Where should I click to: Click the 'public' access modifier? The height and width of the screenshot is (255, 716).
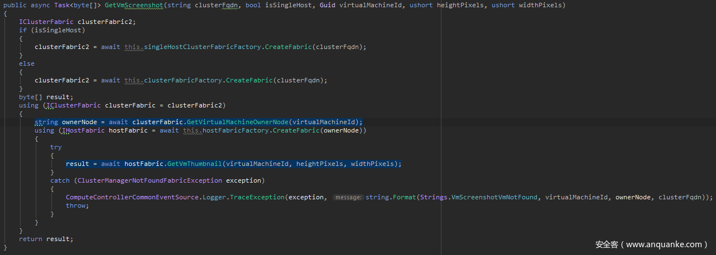tap(15, 5)
